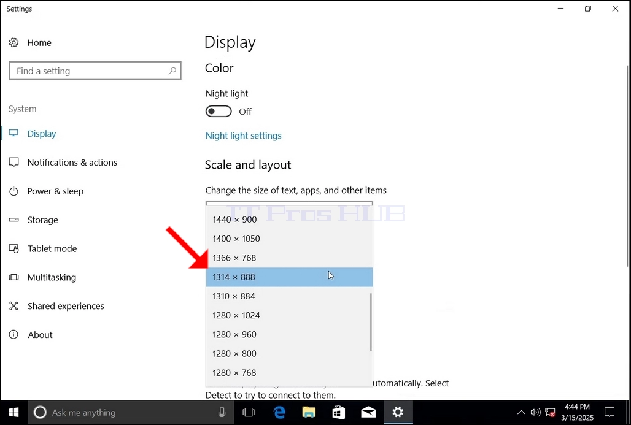The image size is (631, 425).
Task: Click the Storage drive icon in sidebar
Action: coord(14,220)
